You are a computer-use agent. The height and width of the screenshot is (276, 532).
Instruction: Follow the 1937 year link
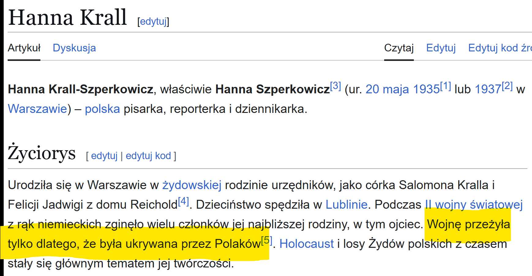[x=488, y=89]
